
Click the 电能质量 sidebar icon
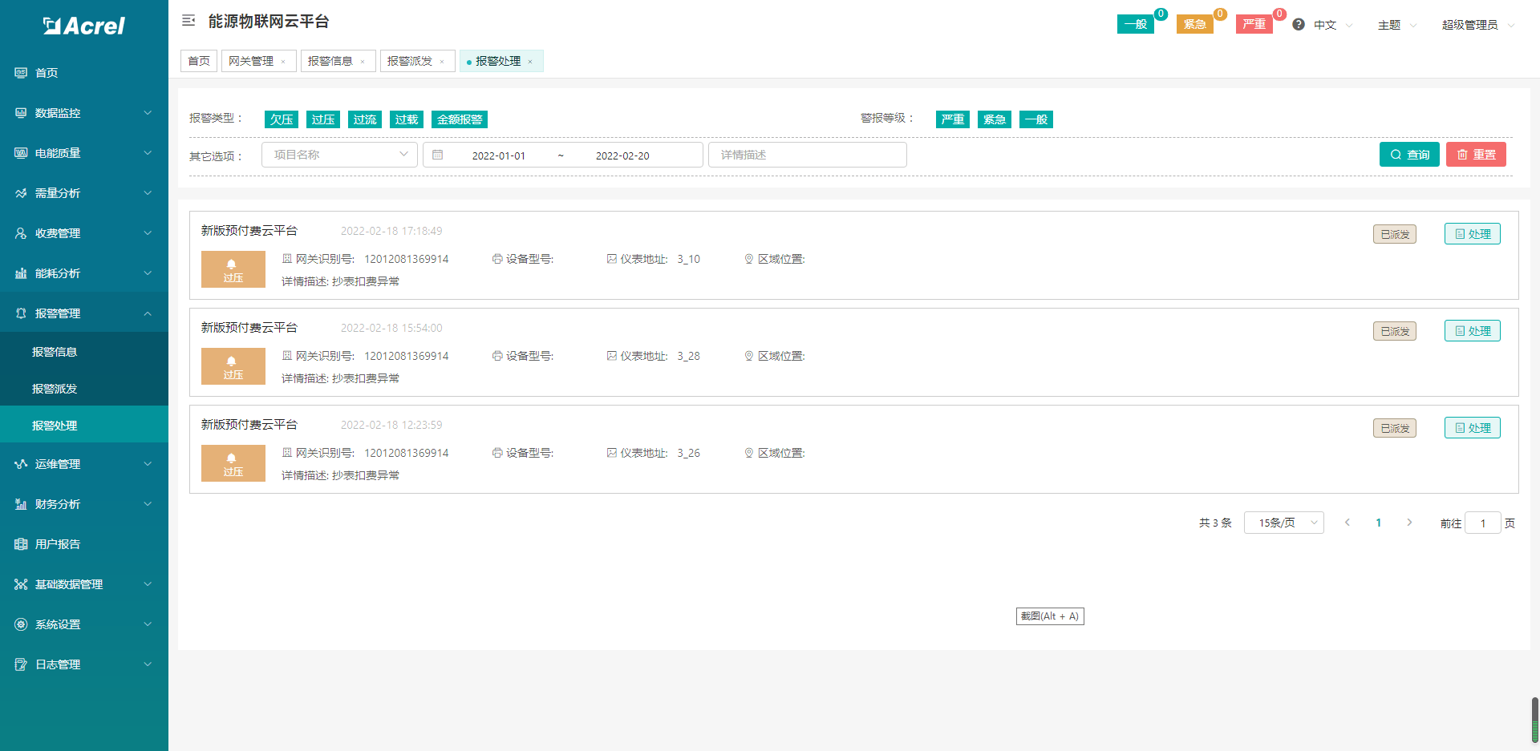coord(21,153)
